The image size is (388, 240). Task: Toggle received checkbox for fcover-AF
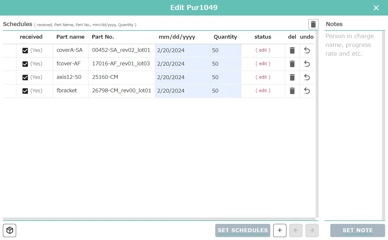click(25, 64)
